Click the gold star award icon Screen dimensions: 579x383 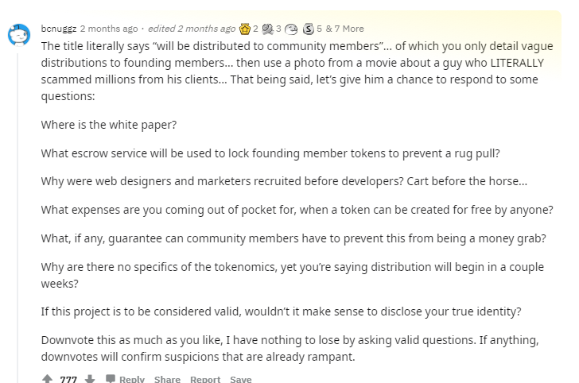pos(245,29)
